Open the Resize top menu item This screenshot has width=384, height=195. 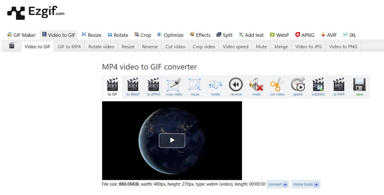click(x=91, y=35)
